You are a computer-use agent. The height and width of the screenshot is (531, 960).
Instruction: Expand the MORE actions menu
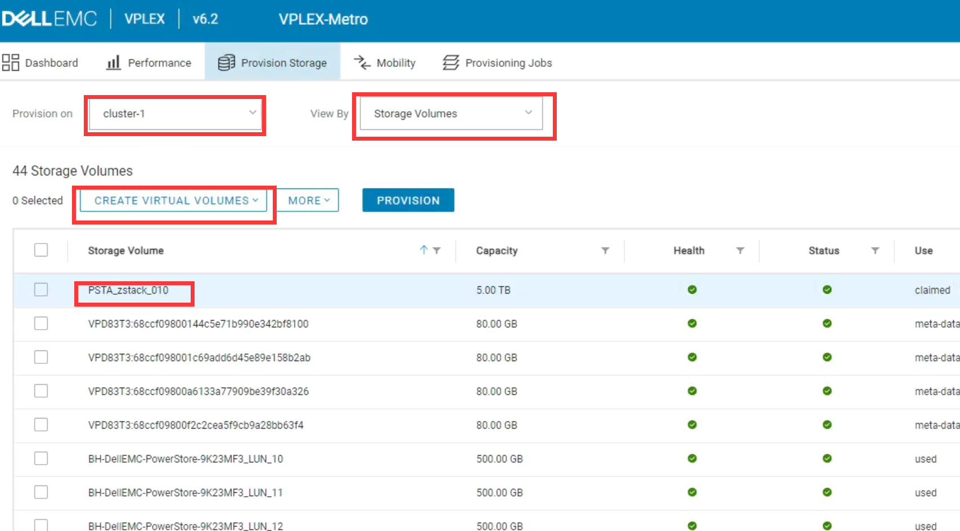[x=308, y=201]
